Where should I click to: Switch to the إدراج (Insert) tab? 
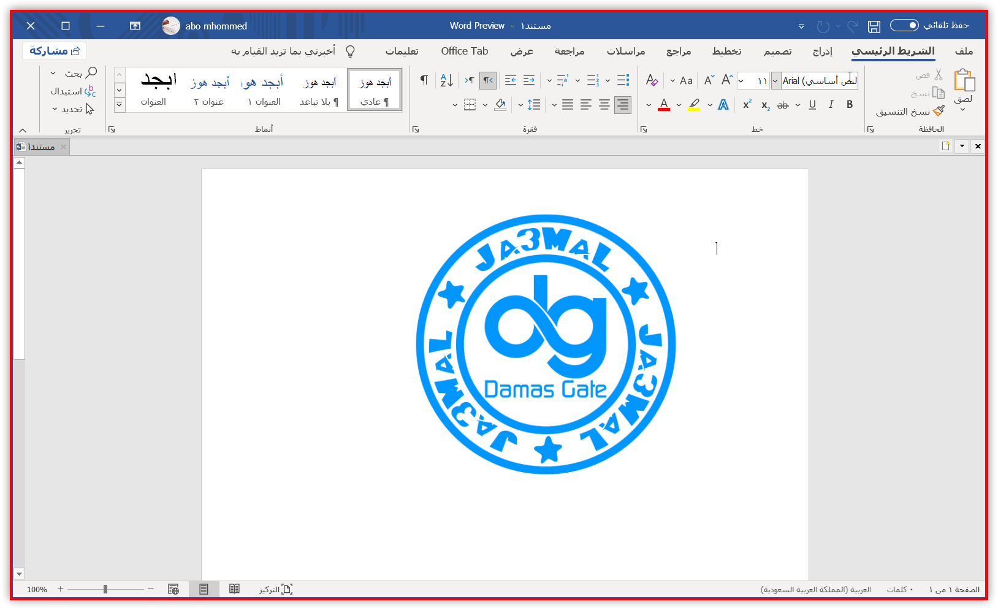click(x=822, y=51)
